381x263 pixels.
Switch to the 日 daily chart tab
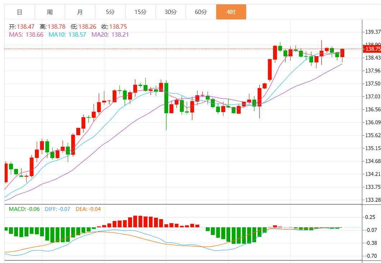[x=19, y=12]
